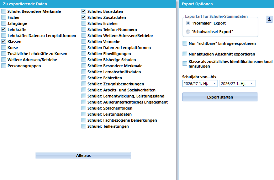Enable Zusätzliche Lehrkräfte zu Kursen
This screenshot has width=274, height=180.
[4, 54]
